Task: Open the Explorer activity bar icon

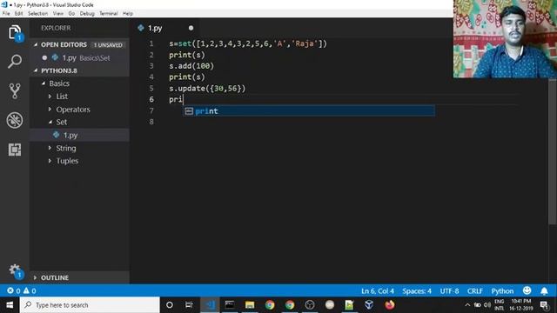Action: click(15, 33)
